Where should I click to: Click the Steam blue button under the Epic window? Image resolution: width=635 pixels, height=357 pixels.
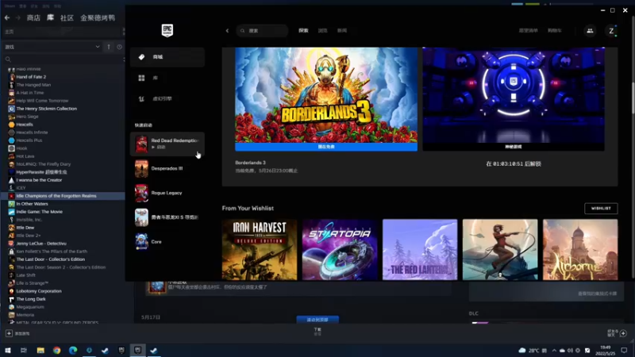[x=317, y=320]
